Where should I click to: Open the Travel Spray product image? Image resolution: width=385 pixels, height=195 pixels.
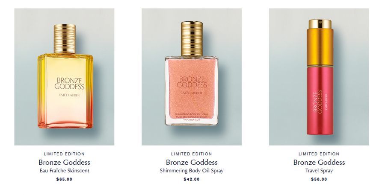click(x=319, y=77)
